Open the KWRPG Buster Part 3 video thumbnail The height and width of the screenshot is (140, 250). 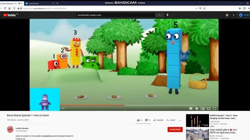click(197, 121)
